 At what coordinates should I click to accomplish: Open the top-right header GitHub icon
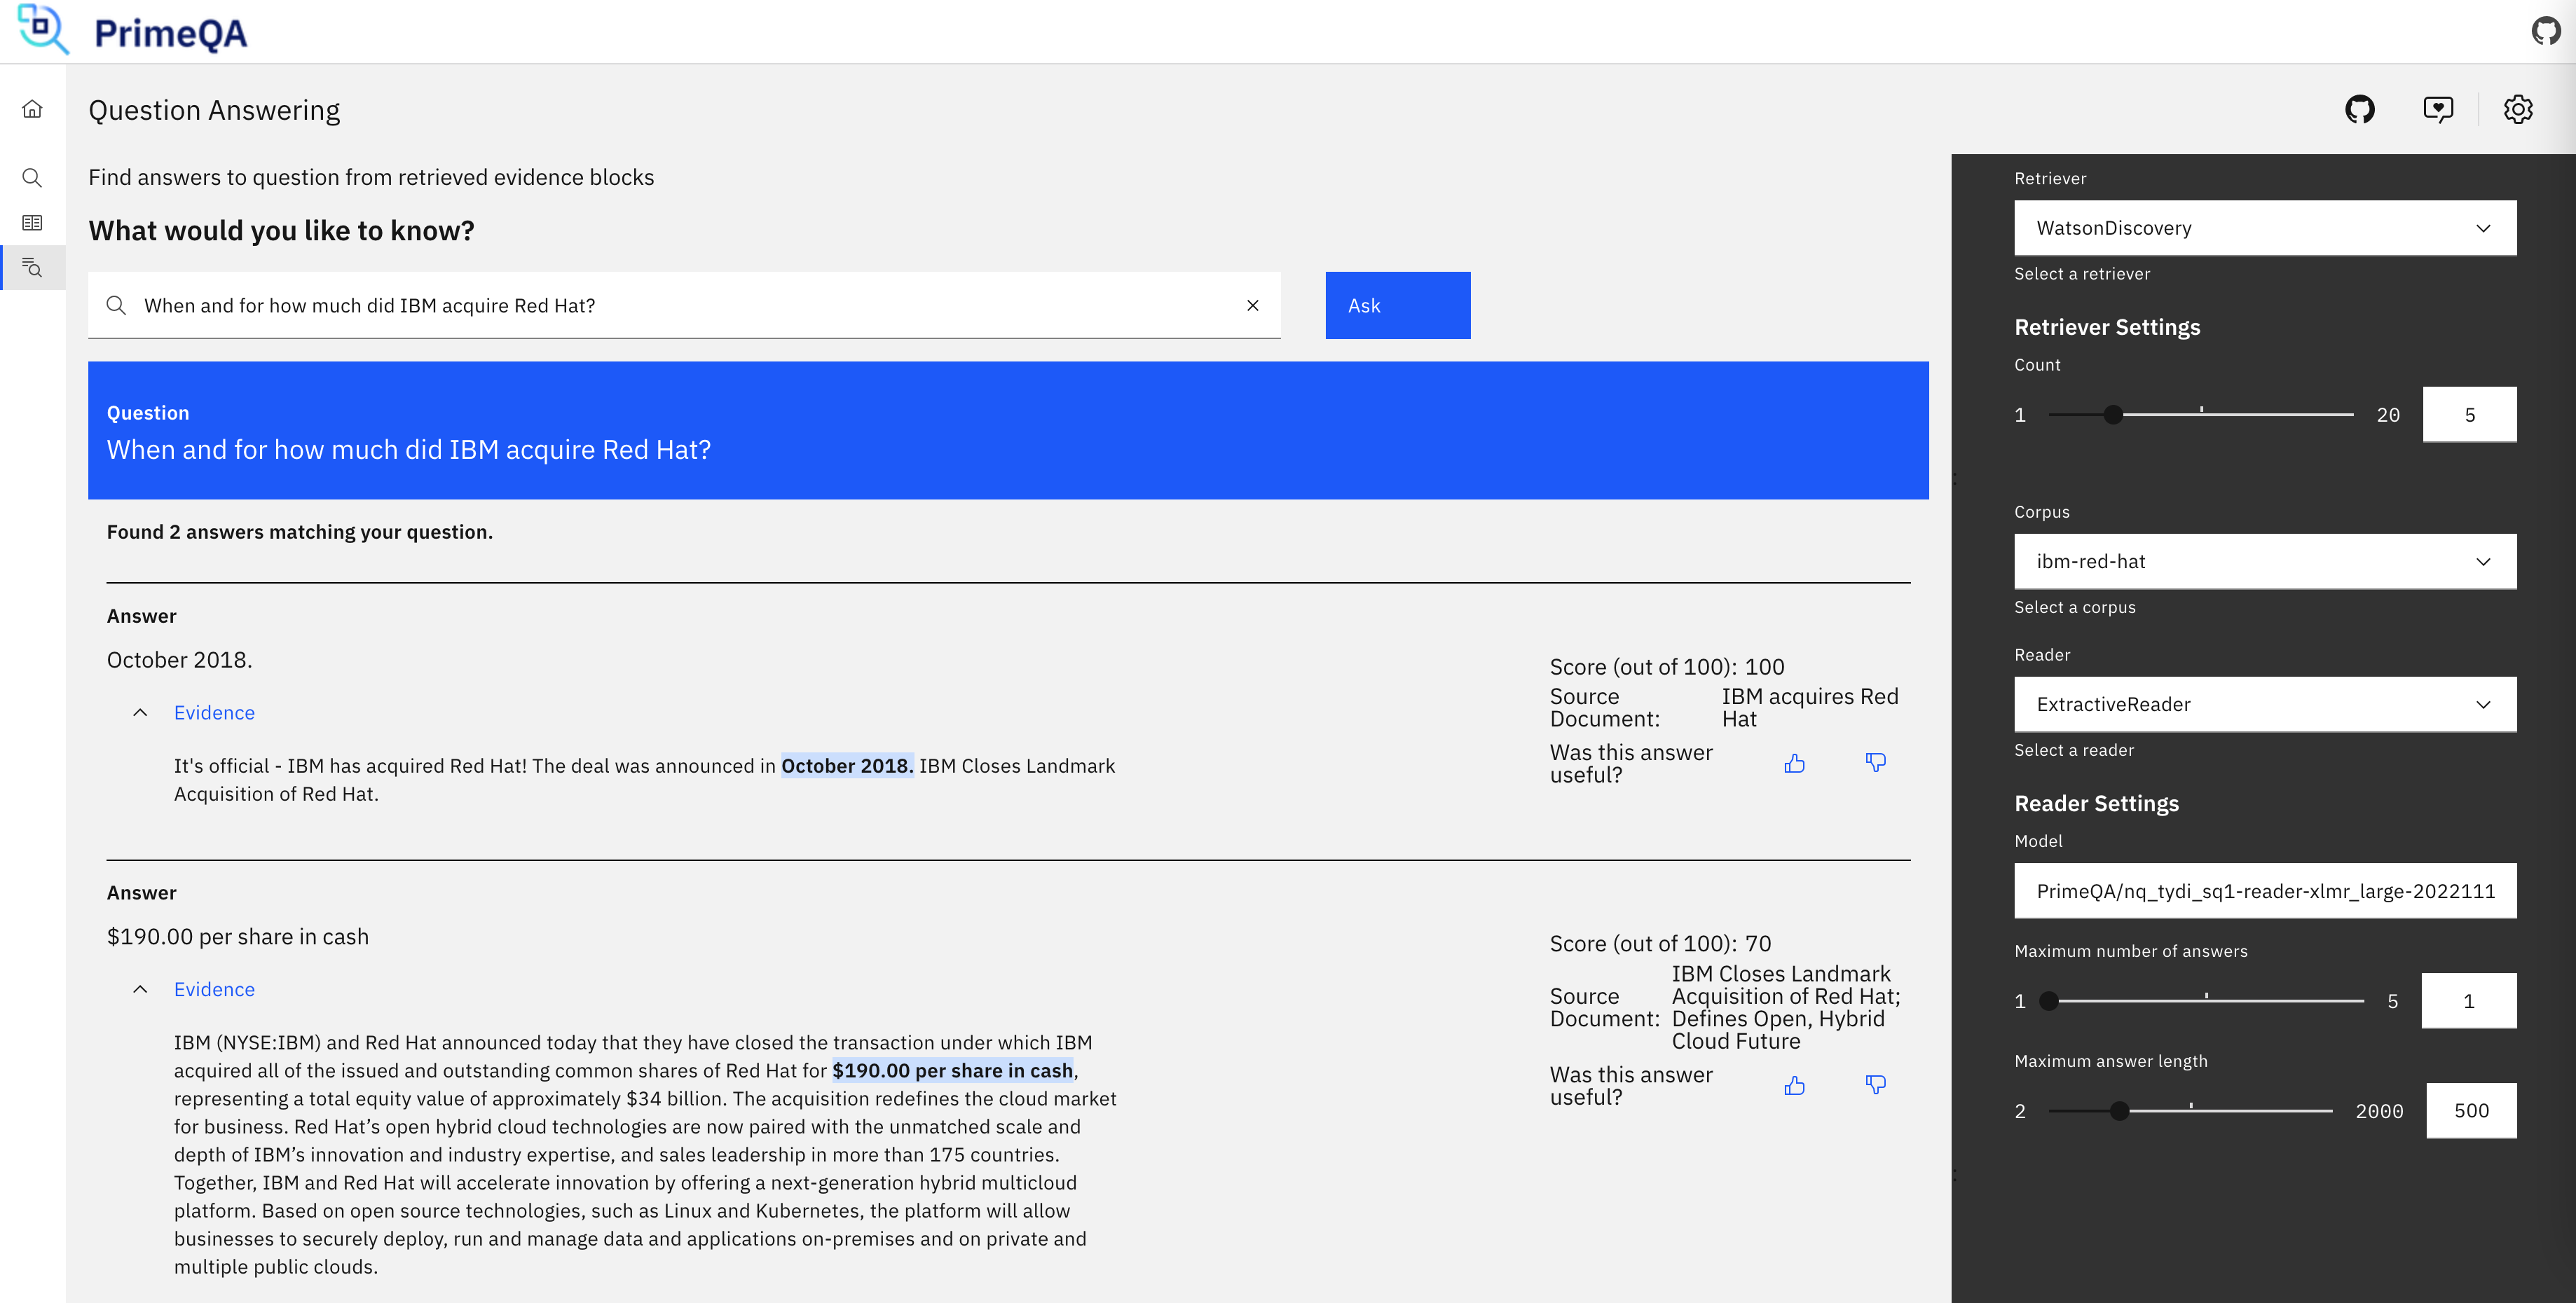point(2546,31)
